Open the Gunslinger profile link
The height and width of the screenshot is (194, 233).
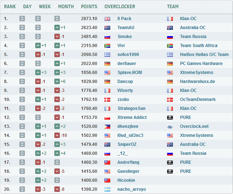129,171
